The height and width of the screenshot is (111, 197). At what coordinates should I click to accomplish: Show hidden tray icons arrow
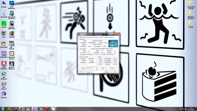pos(178,109)
